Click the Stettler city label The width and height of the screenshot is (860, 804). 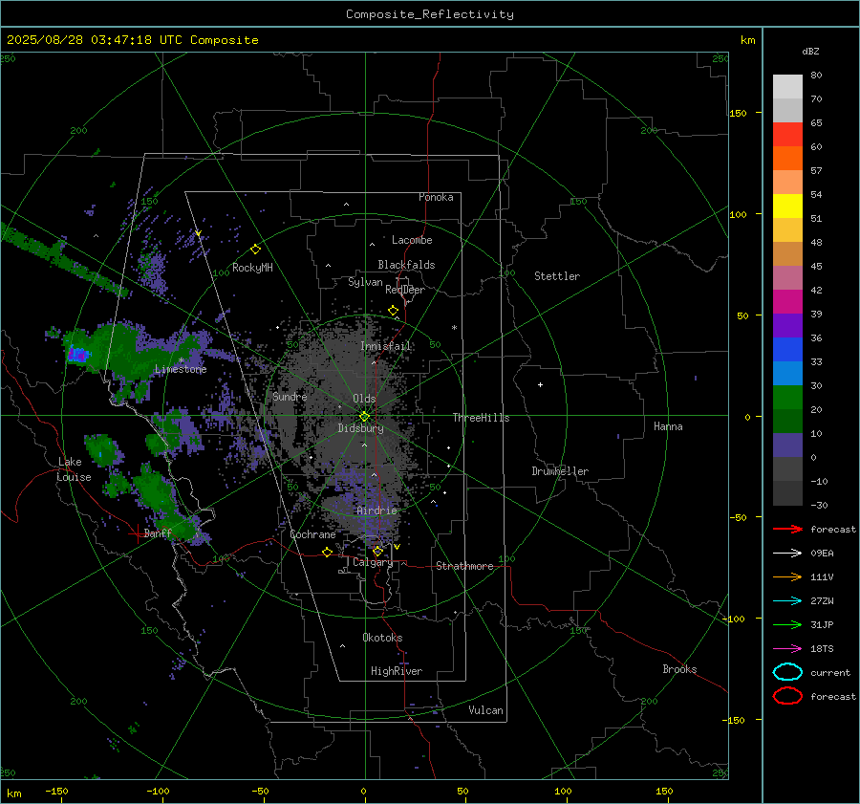tap(557, 276)
